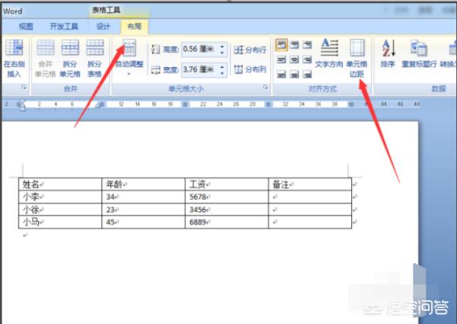
Task: Increase row height (高度) spinner value
Action: [222, 46]
